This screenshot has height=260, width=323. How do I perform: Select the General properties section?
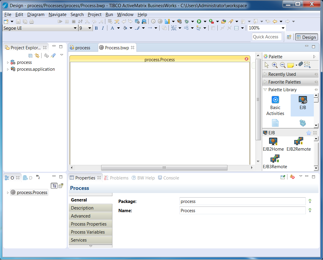click(90, 200)
